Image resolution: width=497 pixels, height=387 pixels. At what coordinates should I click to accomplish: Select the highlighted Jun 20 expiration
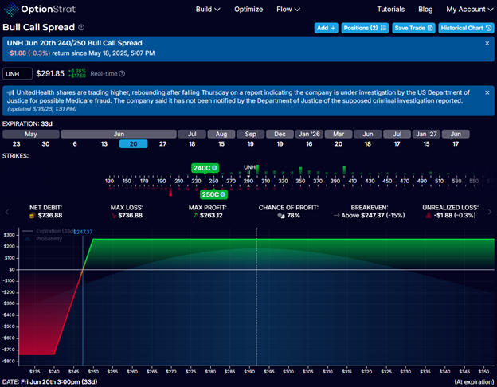(x=134, y=144)
